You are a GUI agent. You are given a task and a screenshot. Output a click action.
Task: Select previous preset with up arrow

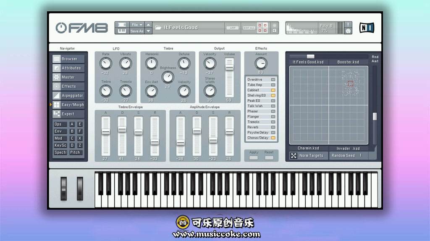(148, 25)
